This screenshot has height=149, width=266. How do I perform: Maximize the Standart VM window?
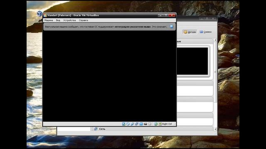tap(166, 15)
